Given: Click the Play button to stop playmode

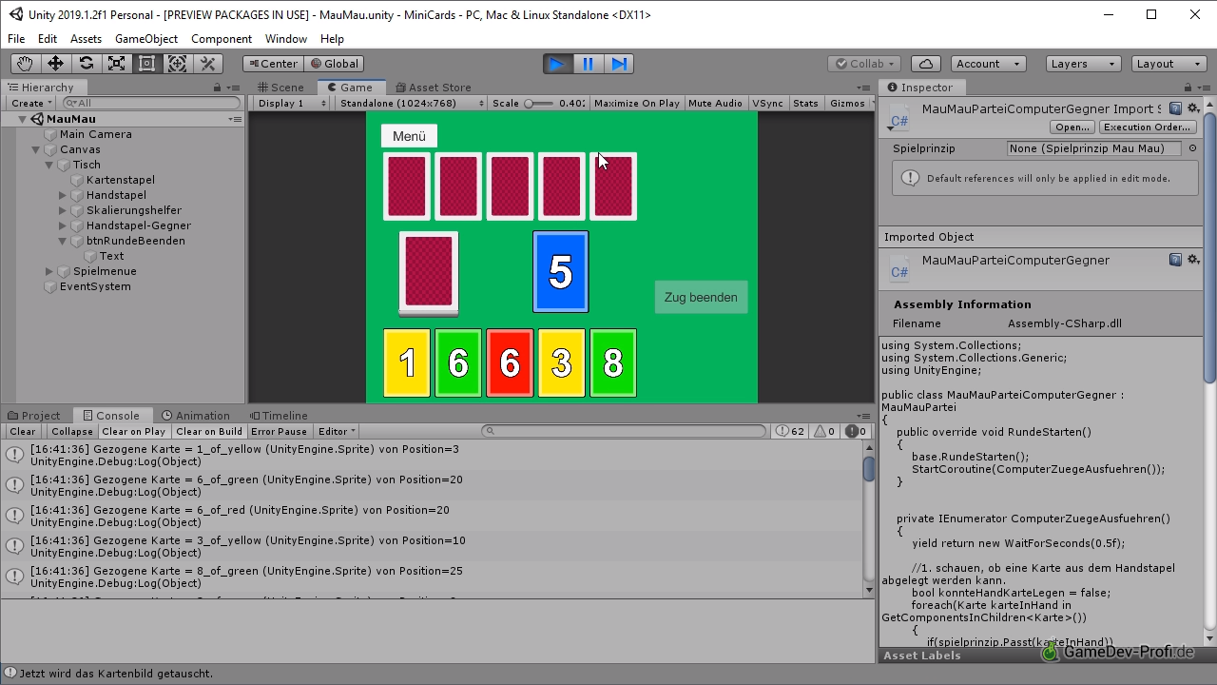Looking at the screenshot, I should pos(557,64).
